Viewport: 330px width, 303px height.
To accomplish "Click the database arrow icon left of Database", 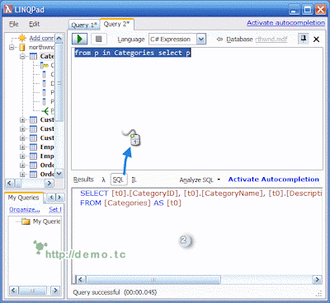I will click(x=219, y=40).
